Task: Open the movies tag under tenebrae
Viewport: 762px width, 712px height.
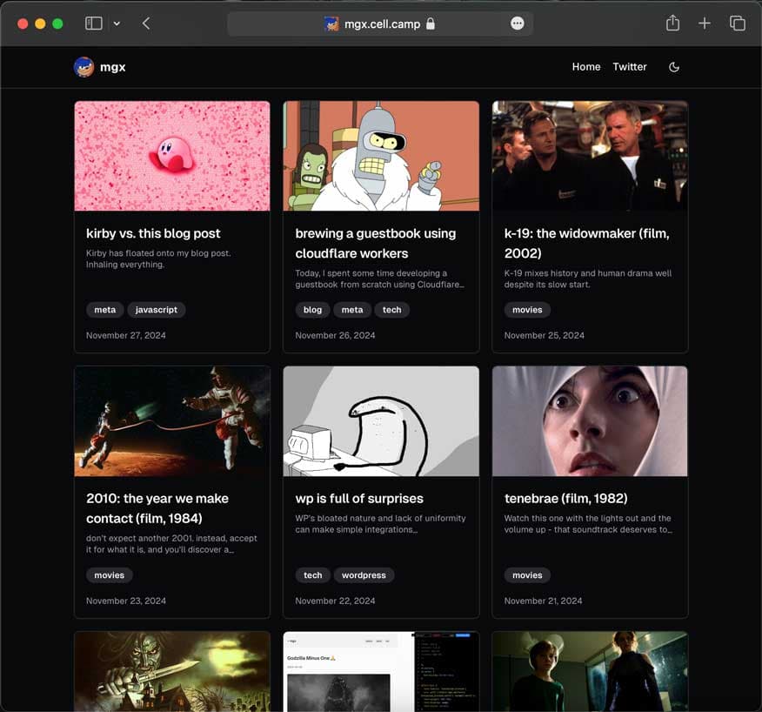Action: coord(527,574)
